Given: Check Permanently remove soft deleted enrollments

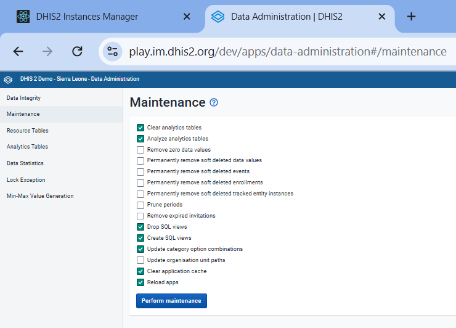Looking at the screenshot, I should (x=140, y=182).
